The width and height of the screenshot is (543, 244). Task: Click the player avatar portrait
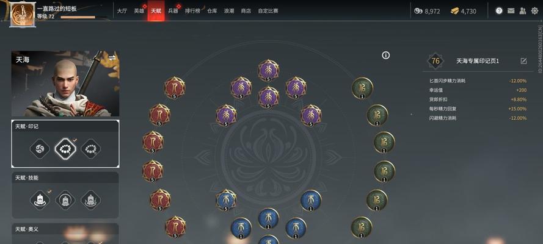point(22,15)
